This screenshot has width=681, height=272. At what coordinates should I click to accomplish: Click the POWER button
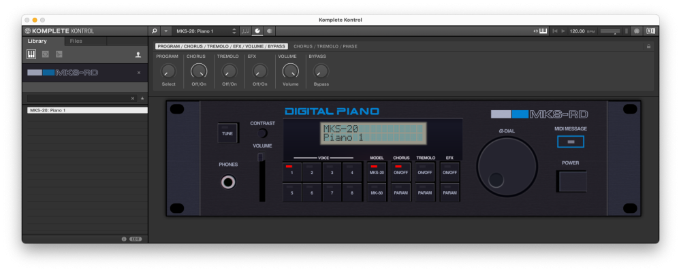[571, 182]
